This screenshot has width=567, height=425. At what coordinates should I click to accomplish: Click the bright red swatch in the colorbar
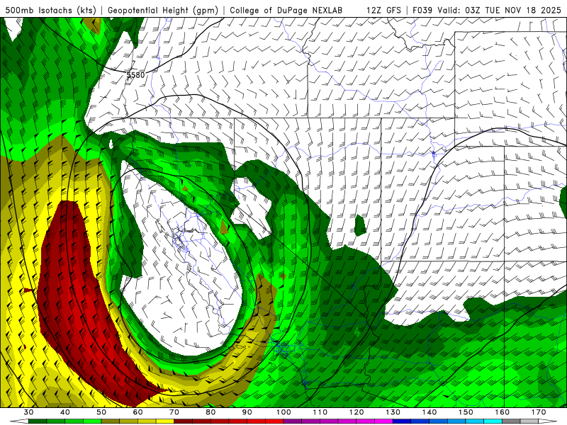(275, 421)
